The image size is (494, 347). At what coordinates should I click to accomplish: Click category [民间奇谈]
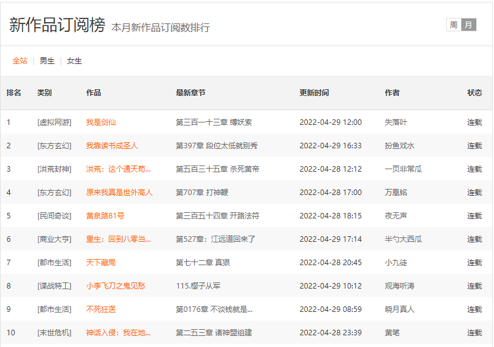[x=54, y=215]
